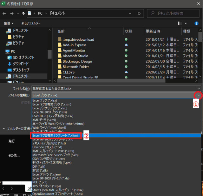This screenshot has height=196, width=203.
Task: Open ダウンロード in the navigation pane
Action: pos(21,64)
